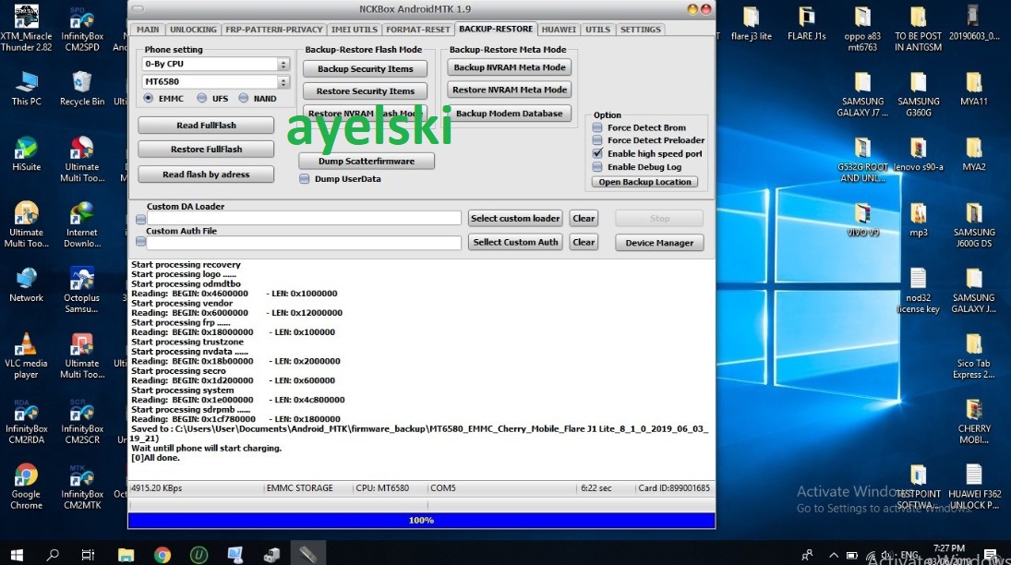Open InfinityBox CM2SCR shortcut
This screenshot has width=1011, height=565.
tap(82, 422)
